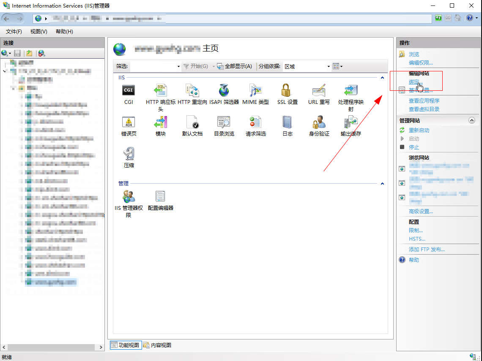Click the forward navigation arrow
Viewport: 482px width, 361px height.
click(x=20, y=19)
